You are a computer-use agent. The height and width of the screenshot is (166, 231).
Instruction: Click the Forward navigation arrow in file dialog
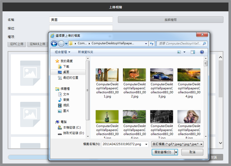pos(61,43)
